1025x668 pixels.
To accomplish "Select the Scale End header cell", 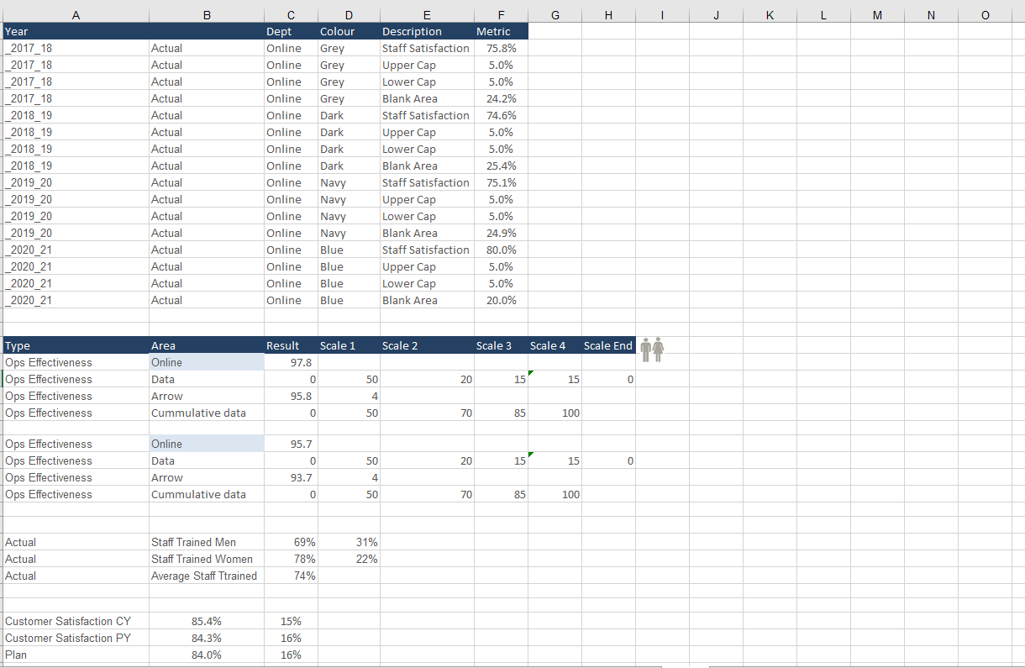I will [x=607, y=345].
